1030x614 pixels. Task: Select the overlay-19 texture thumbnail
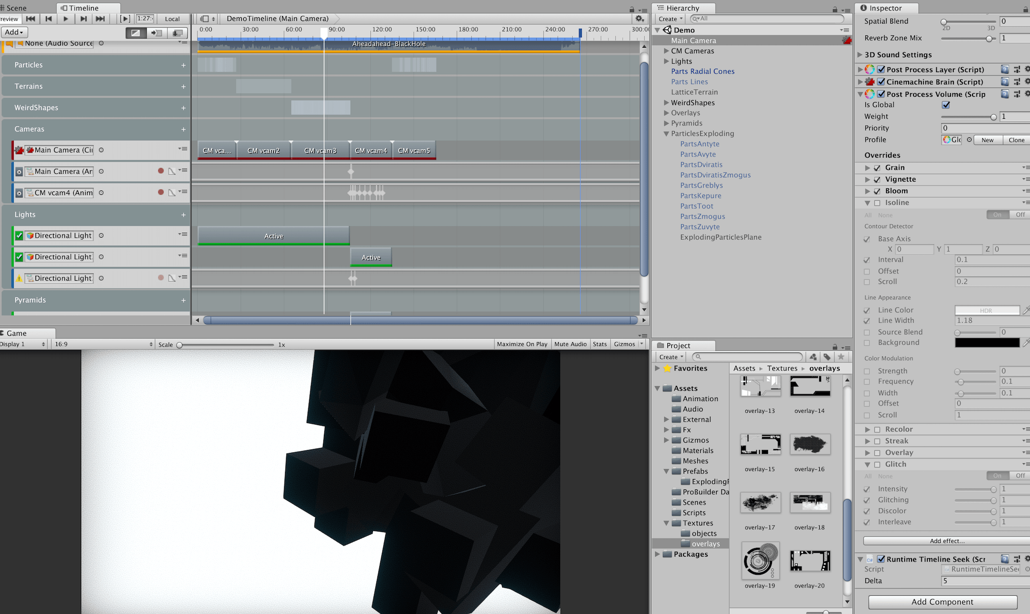pos(760,561)
